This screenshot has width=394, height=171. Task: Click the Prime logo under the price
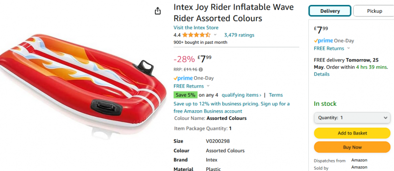[x=183, y=78]
